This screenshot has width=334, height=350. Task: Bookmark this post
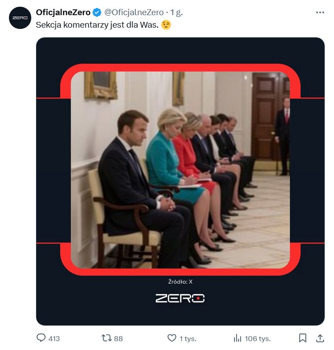303,338
